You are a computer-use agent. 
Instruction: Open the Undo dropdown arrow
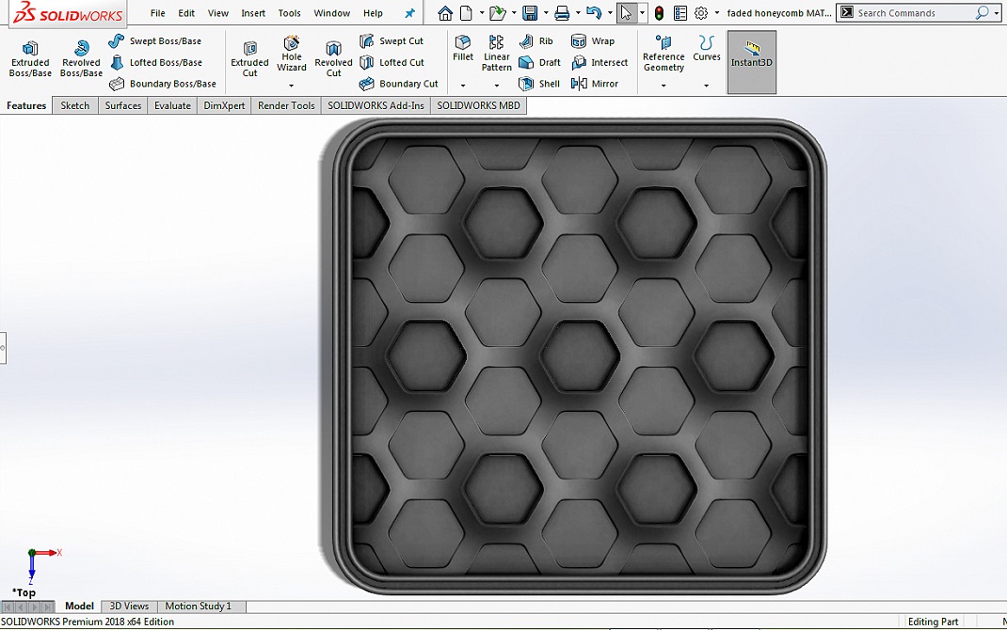coord(610,13)
